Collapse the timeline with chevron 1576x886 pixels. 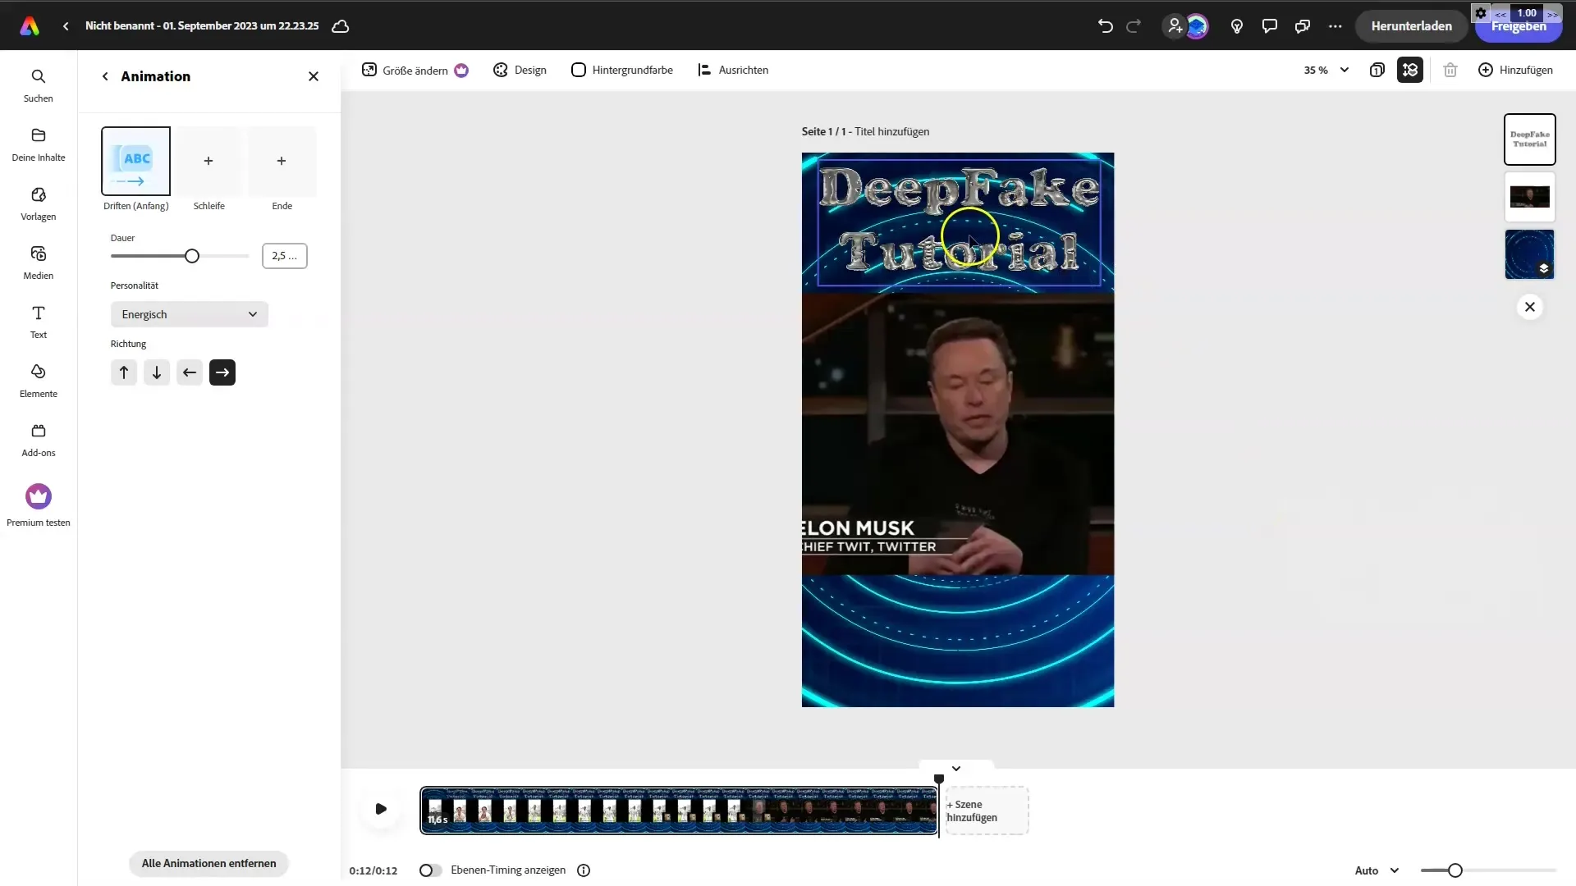point(956,769)
